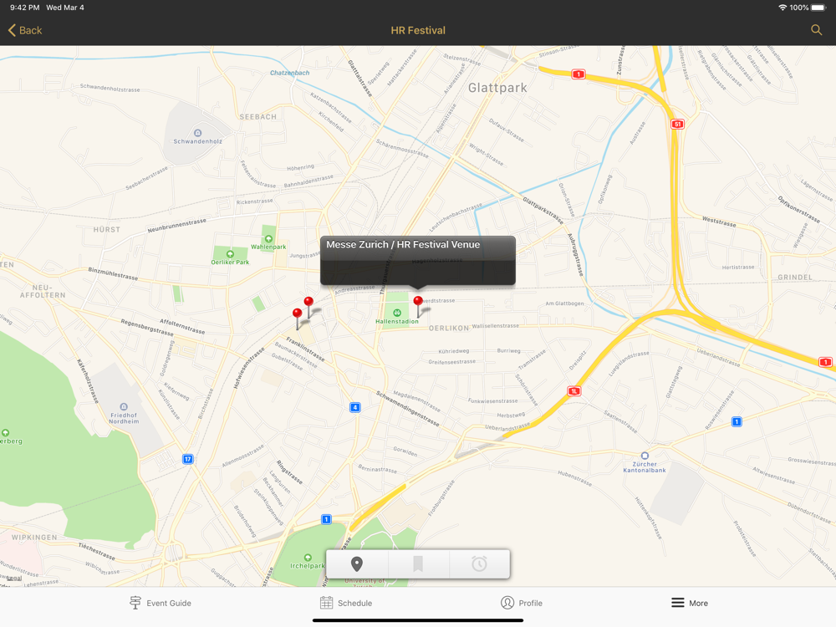Tap the Wahlenpark green marker
This screenshot has height=627, width=836.
point(268,239)
